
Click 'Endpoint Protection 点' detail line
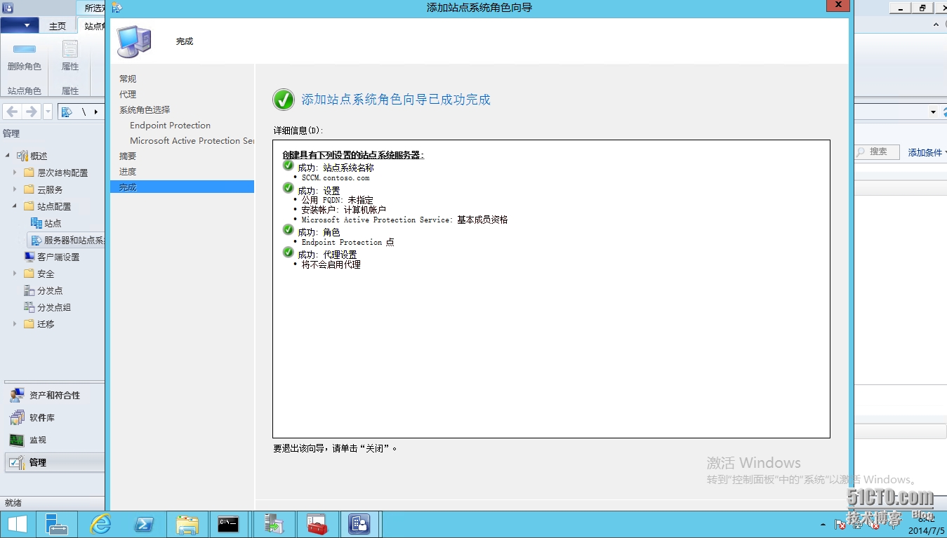click(x=348, y=242)
